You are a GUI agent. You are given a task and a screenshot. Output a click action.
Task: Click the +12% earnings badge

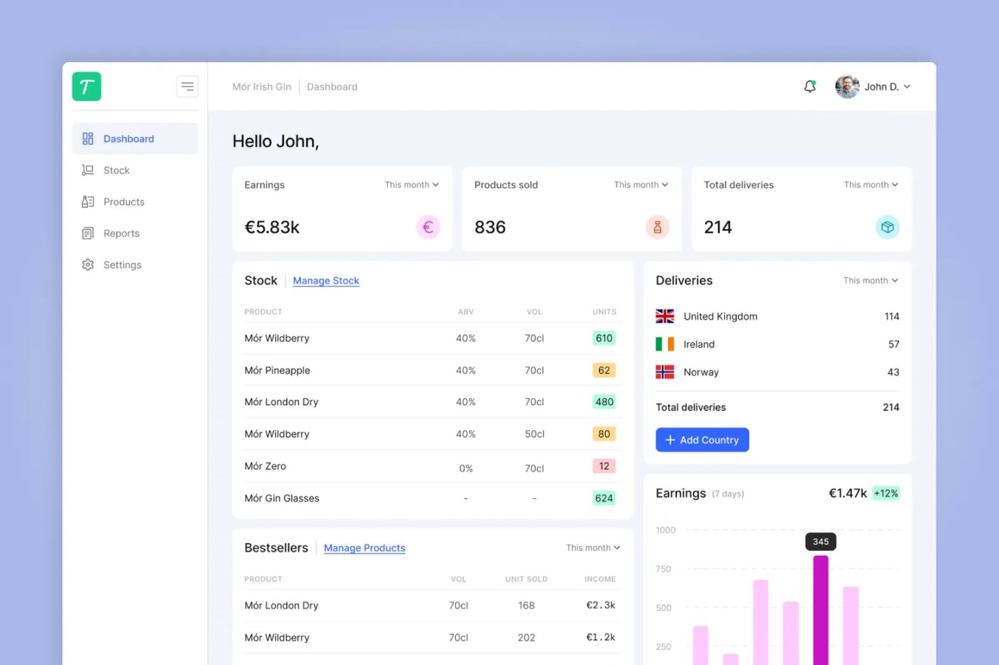point(886,493)
